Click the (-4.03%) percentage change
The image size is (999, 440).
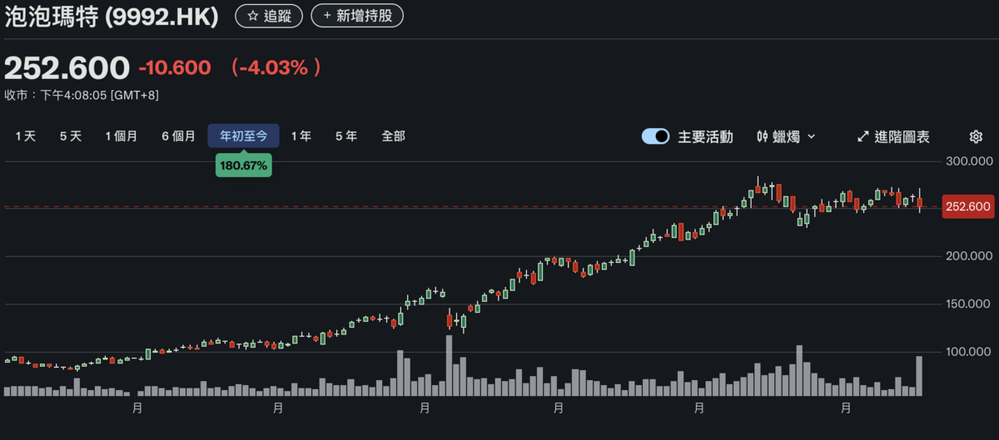[x=275, y=68]
